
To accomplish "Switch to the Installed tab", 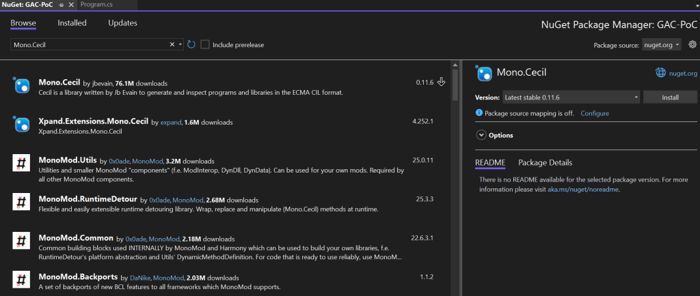I will tap(72, 23).
